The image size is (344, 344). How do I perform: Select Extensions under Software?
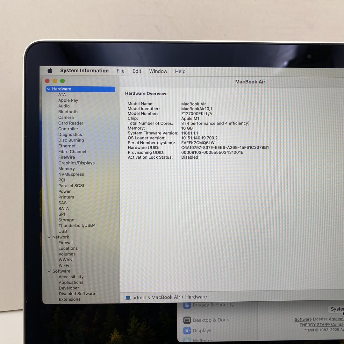click(69, 299)
